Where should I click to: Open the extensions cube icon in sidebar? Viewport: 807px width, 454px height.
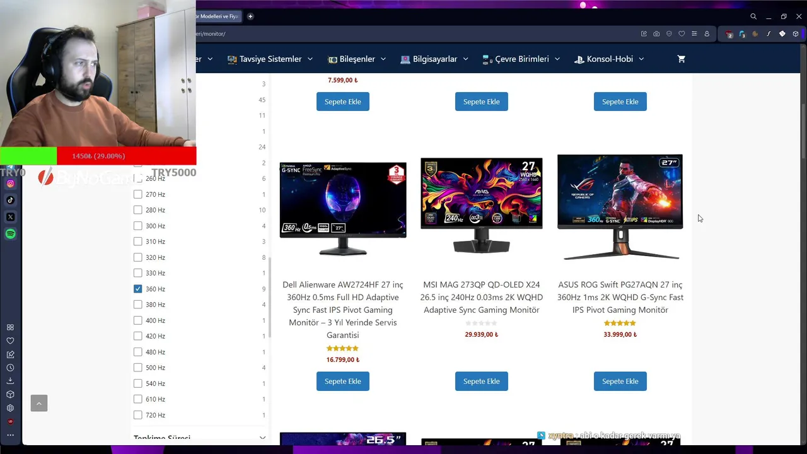(x=10, y=395)
